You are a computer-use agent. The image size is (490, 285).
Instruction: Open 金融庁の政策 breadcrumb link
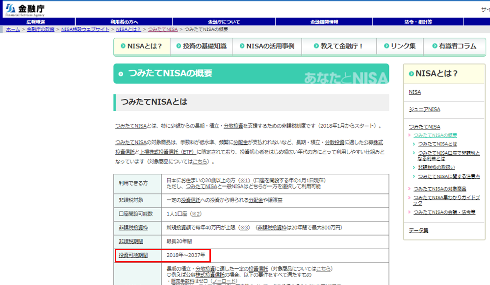pos(40,29)
